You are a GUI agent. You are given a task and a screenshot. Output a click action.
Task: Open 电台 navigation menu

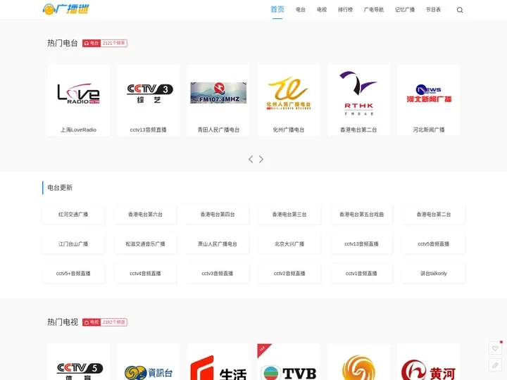point(301,10)
